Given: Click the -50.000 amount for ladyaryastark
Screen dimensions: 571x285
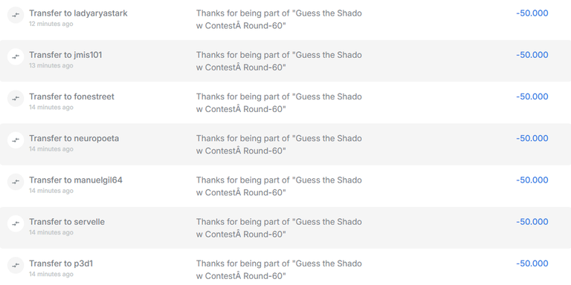Looking at the screenshot, I should coord(532,13).
